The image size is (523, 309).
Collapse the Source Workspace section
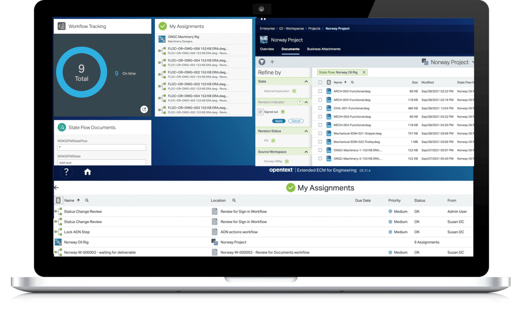tap(306, 151)
